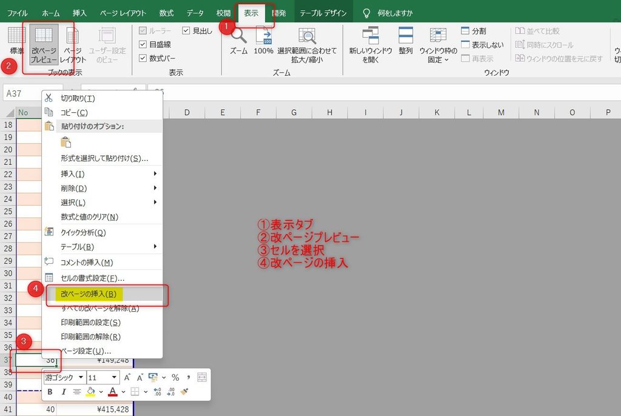Viewport: 621px width, 416px height.
Task: Open the font size dropdown showing 11
Action: point(114,377)
